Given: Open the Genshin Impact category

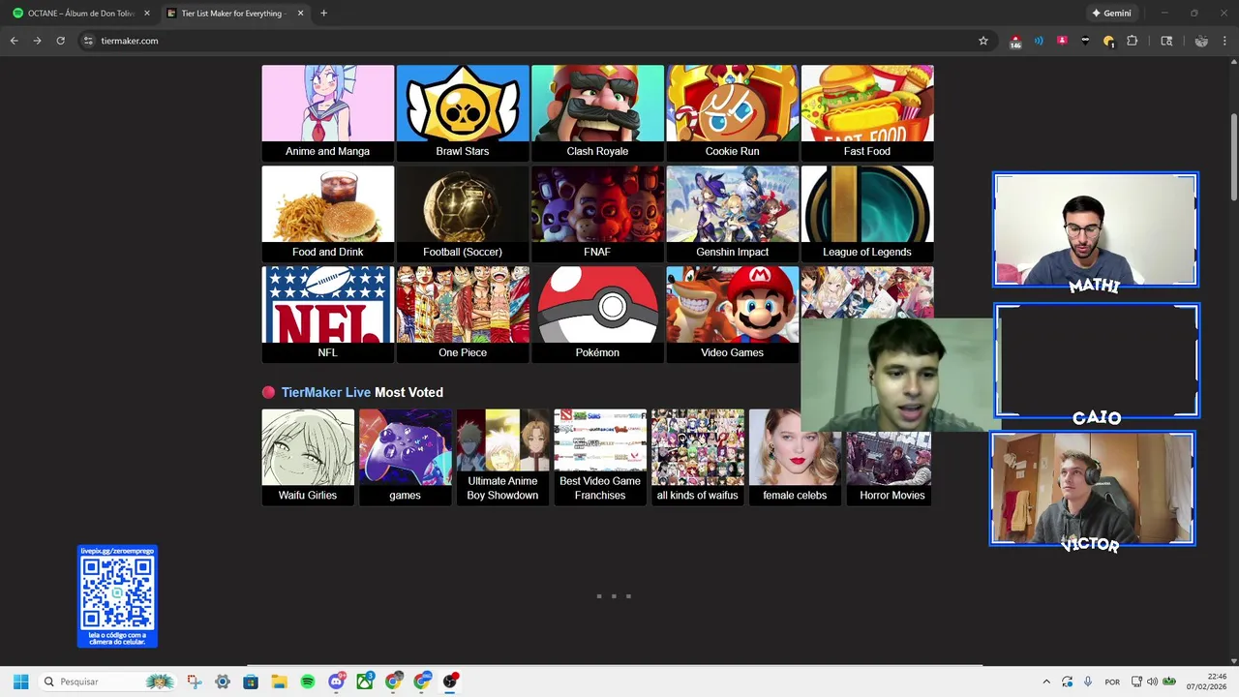Looking at the screenshot, I should (732, 213).
